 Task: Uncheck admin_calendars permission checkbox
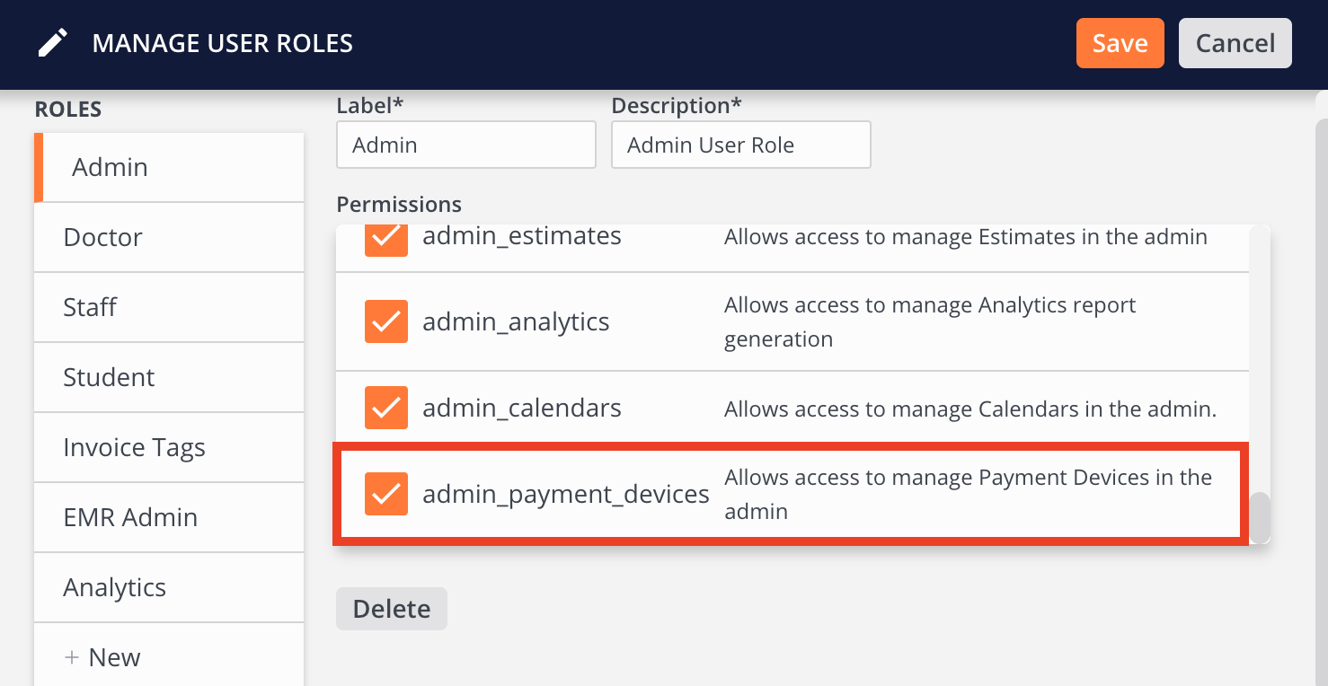(386, 408)
